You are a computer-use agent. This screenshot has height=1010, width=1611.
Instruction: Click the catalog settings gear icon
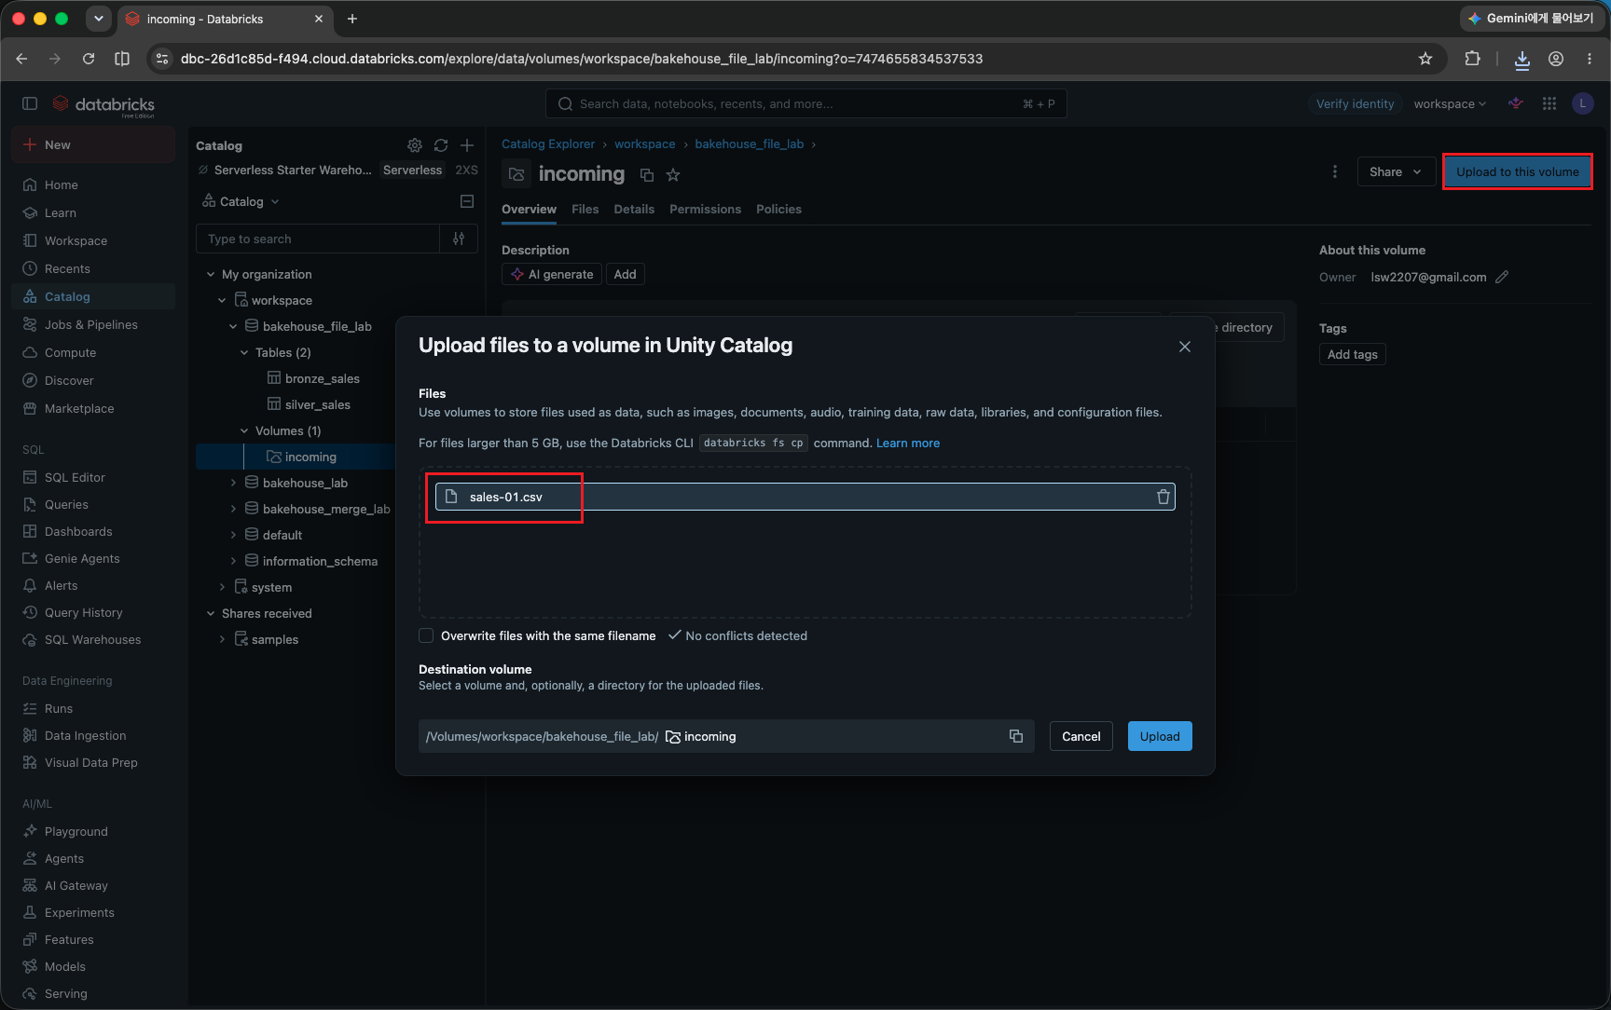415,145
